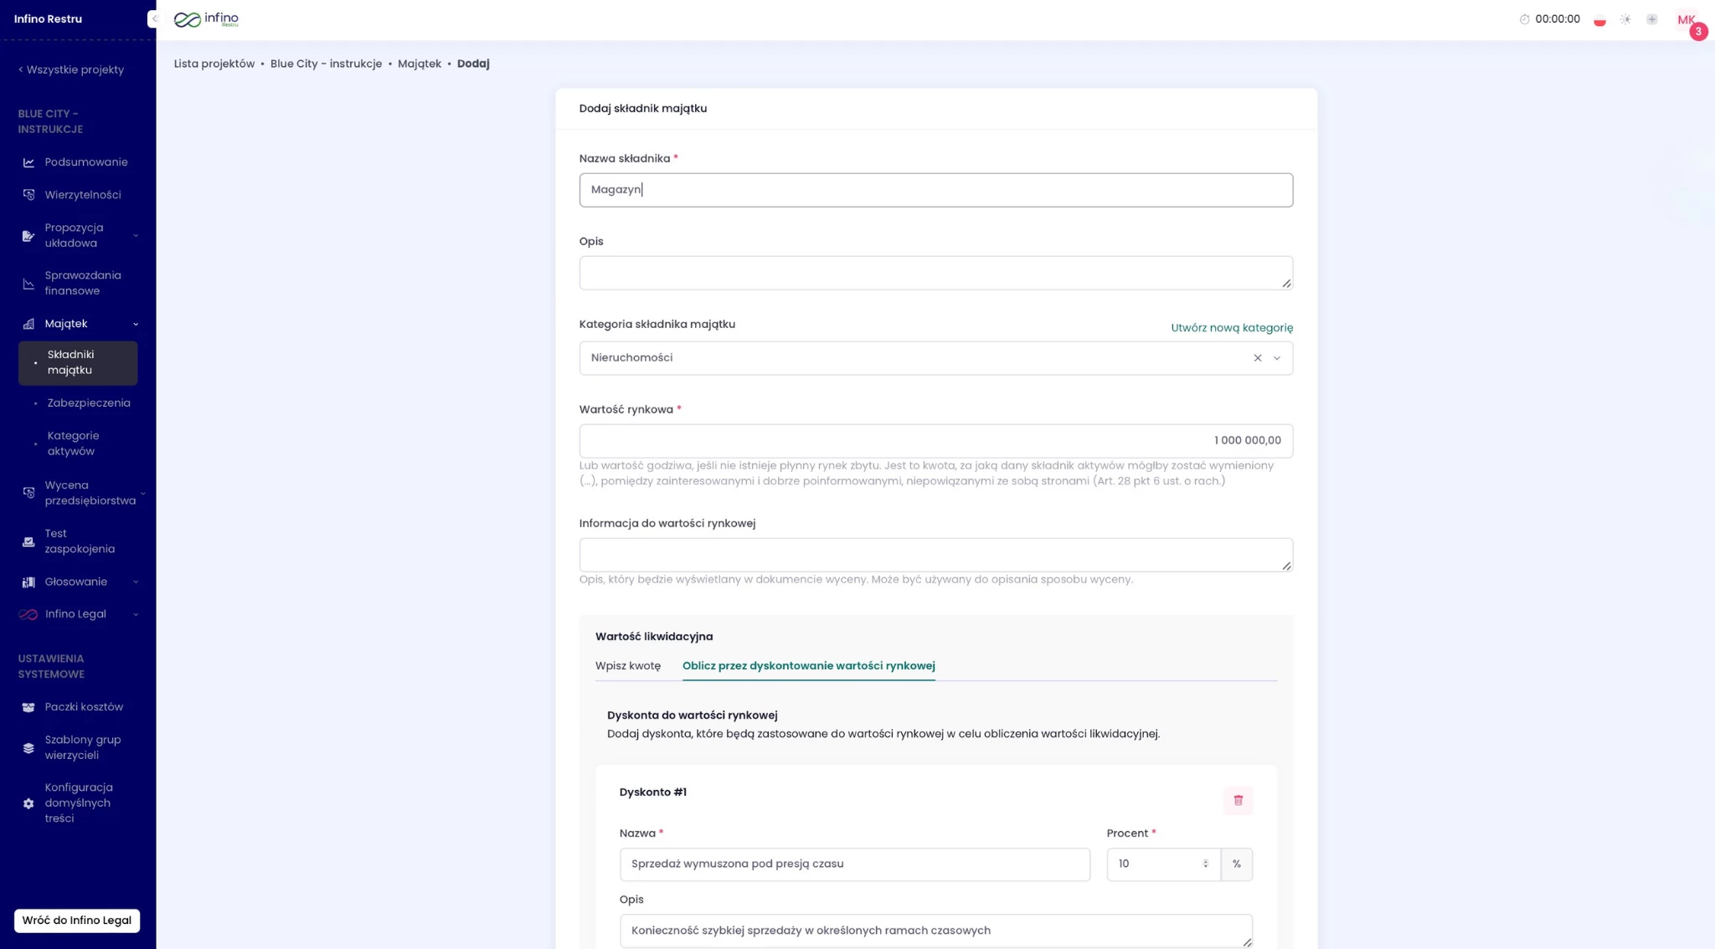Click Wróć do Infino Legal button
This screenshot has height=949, width=1715.
click(77, 921)
